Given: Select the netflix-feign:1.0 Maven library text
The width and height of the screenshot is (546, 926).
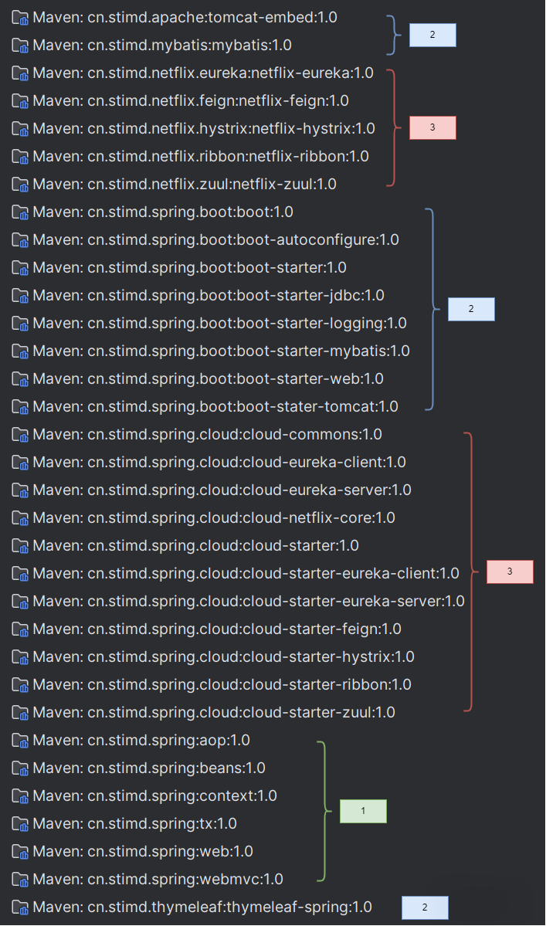Looking at the screenshot, I should (191, 101).
